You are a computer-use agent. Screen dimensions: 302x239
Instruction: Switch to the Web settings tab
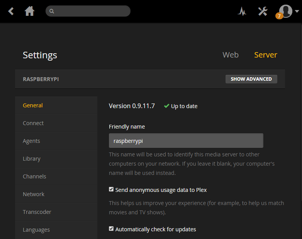[x=231, y=55]
